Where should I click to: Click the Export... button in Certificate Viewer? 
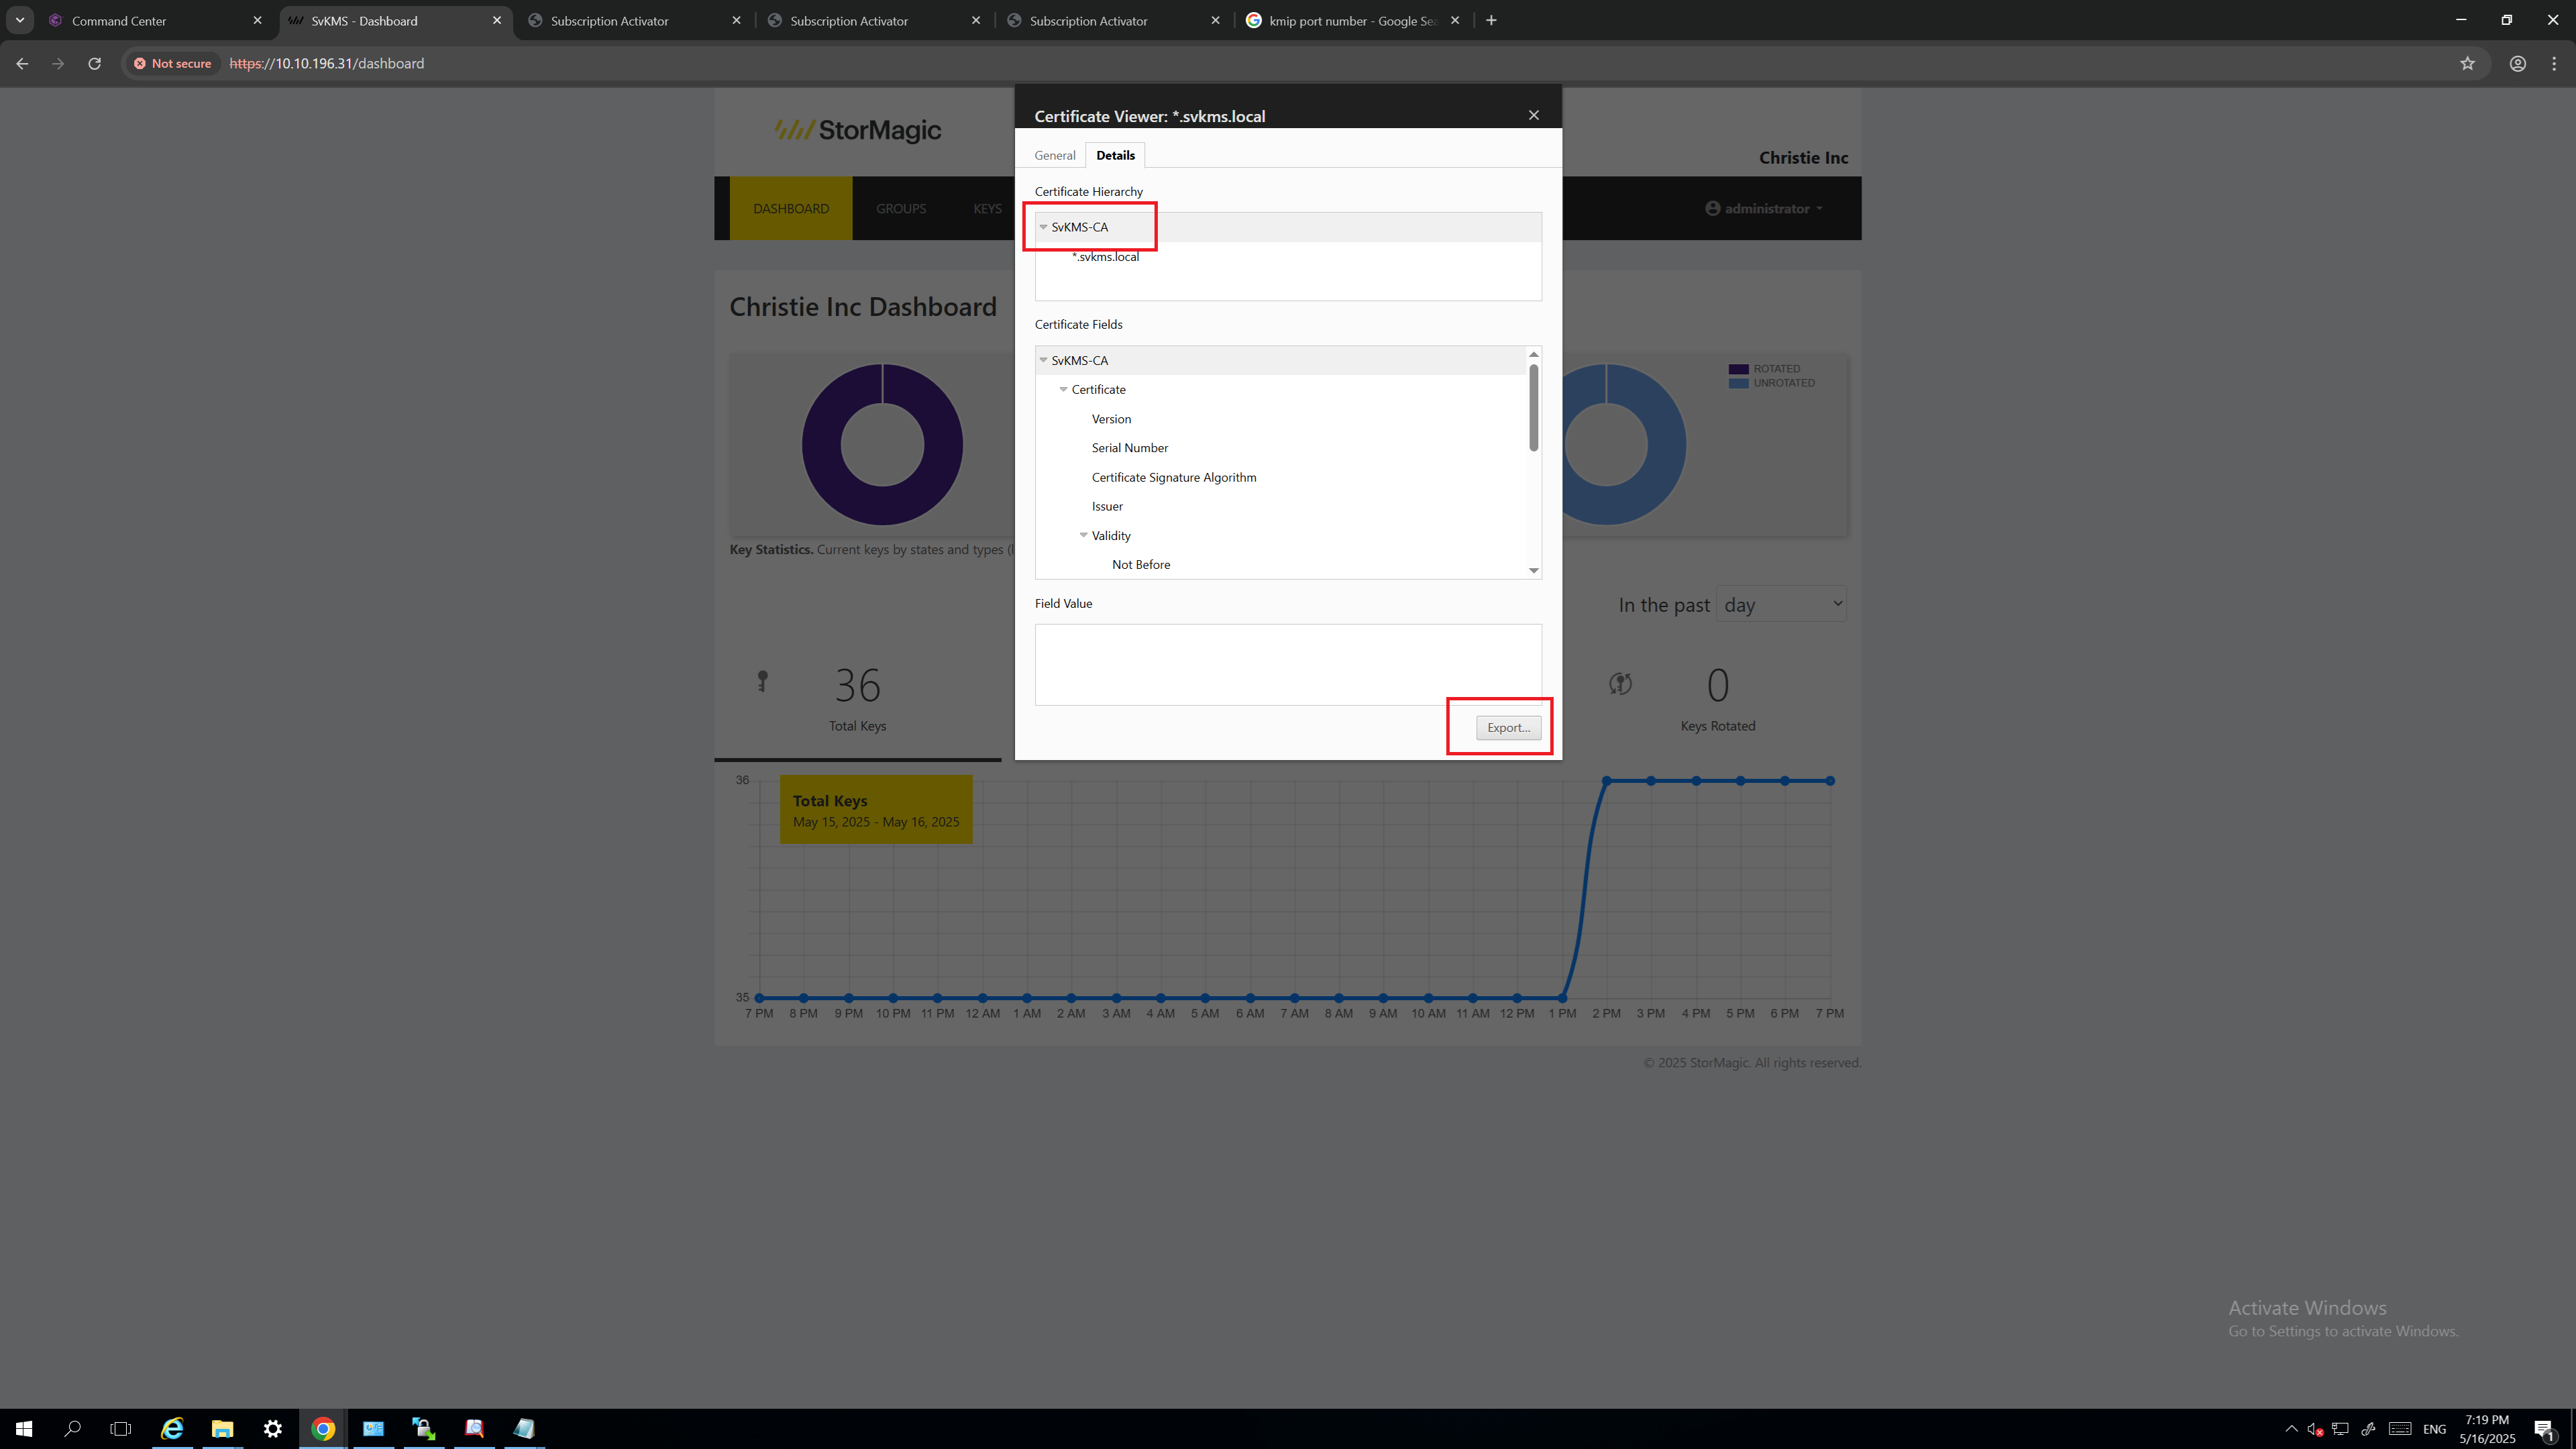coord(1508,727)
